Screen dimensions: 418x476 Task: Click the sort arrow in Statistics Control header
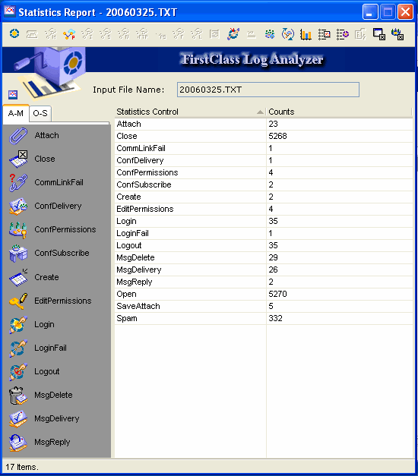coord(260,112)
